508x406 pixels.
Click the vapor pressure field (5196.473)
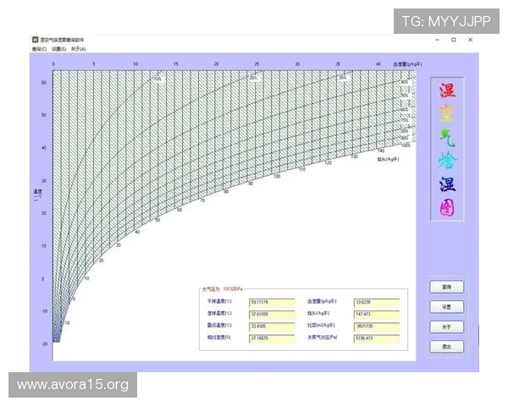pos(376,339)
